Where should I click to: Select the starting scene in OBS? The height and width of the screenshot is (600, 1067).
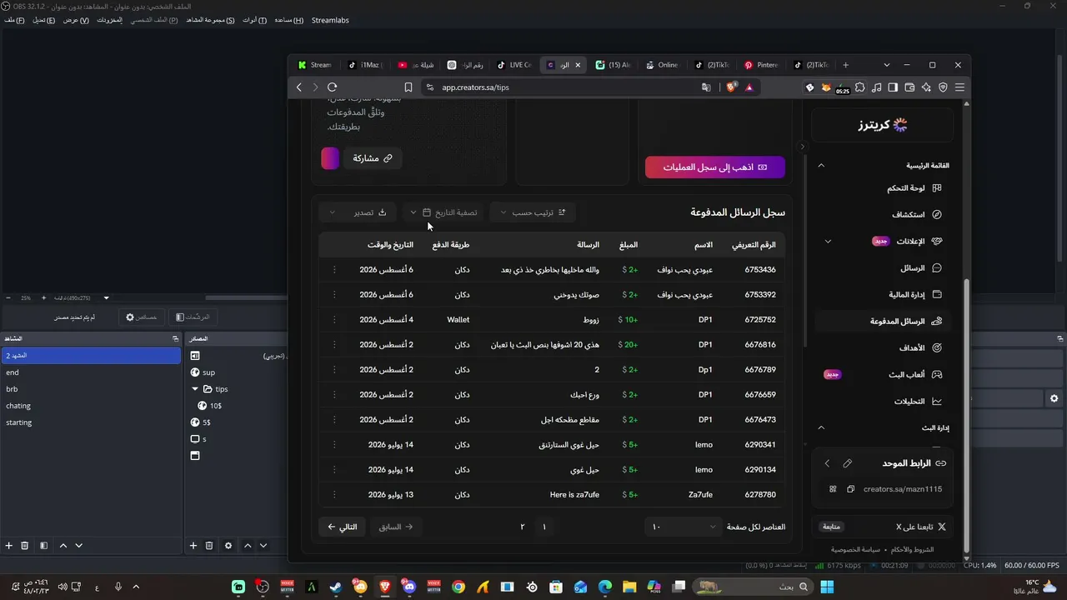(92, 422)
